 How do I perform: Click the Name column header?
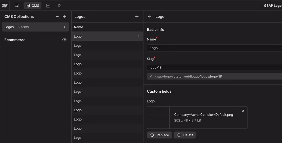pyautogui.click(x=78, y=27)
